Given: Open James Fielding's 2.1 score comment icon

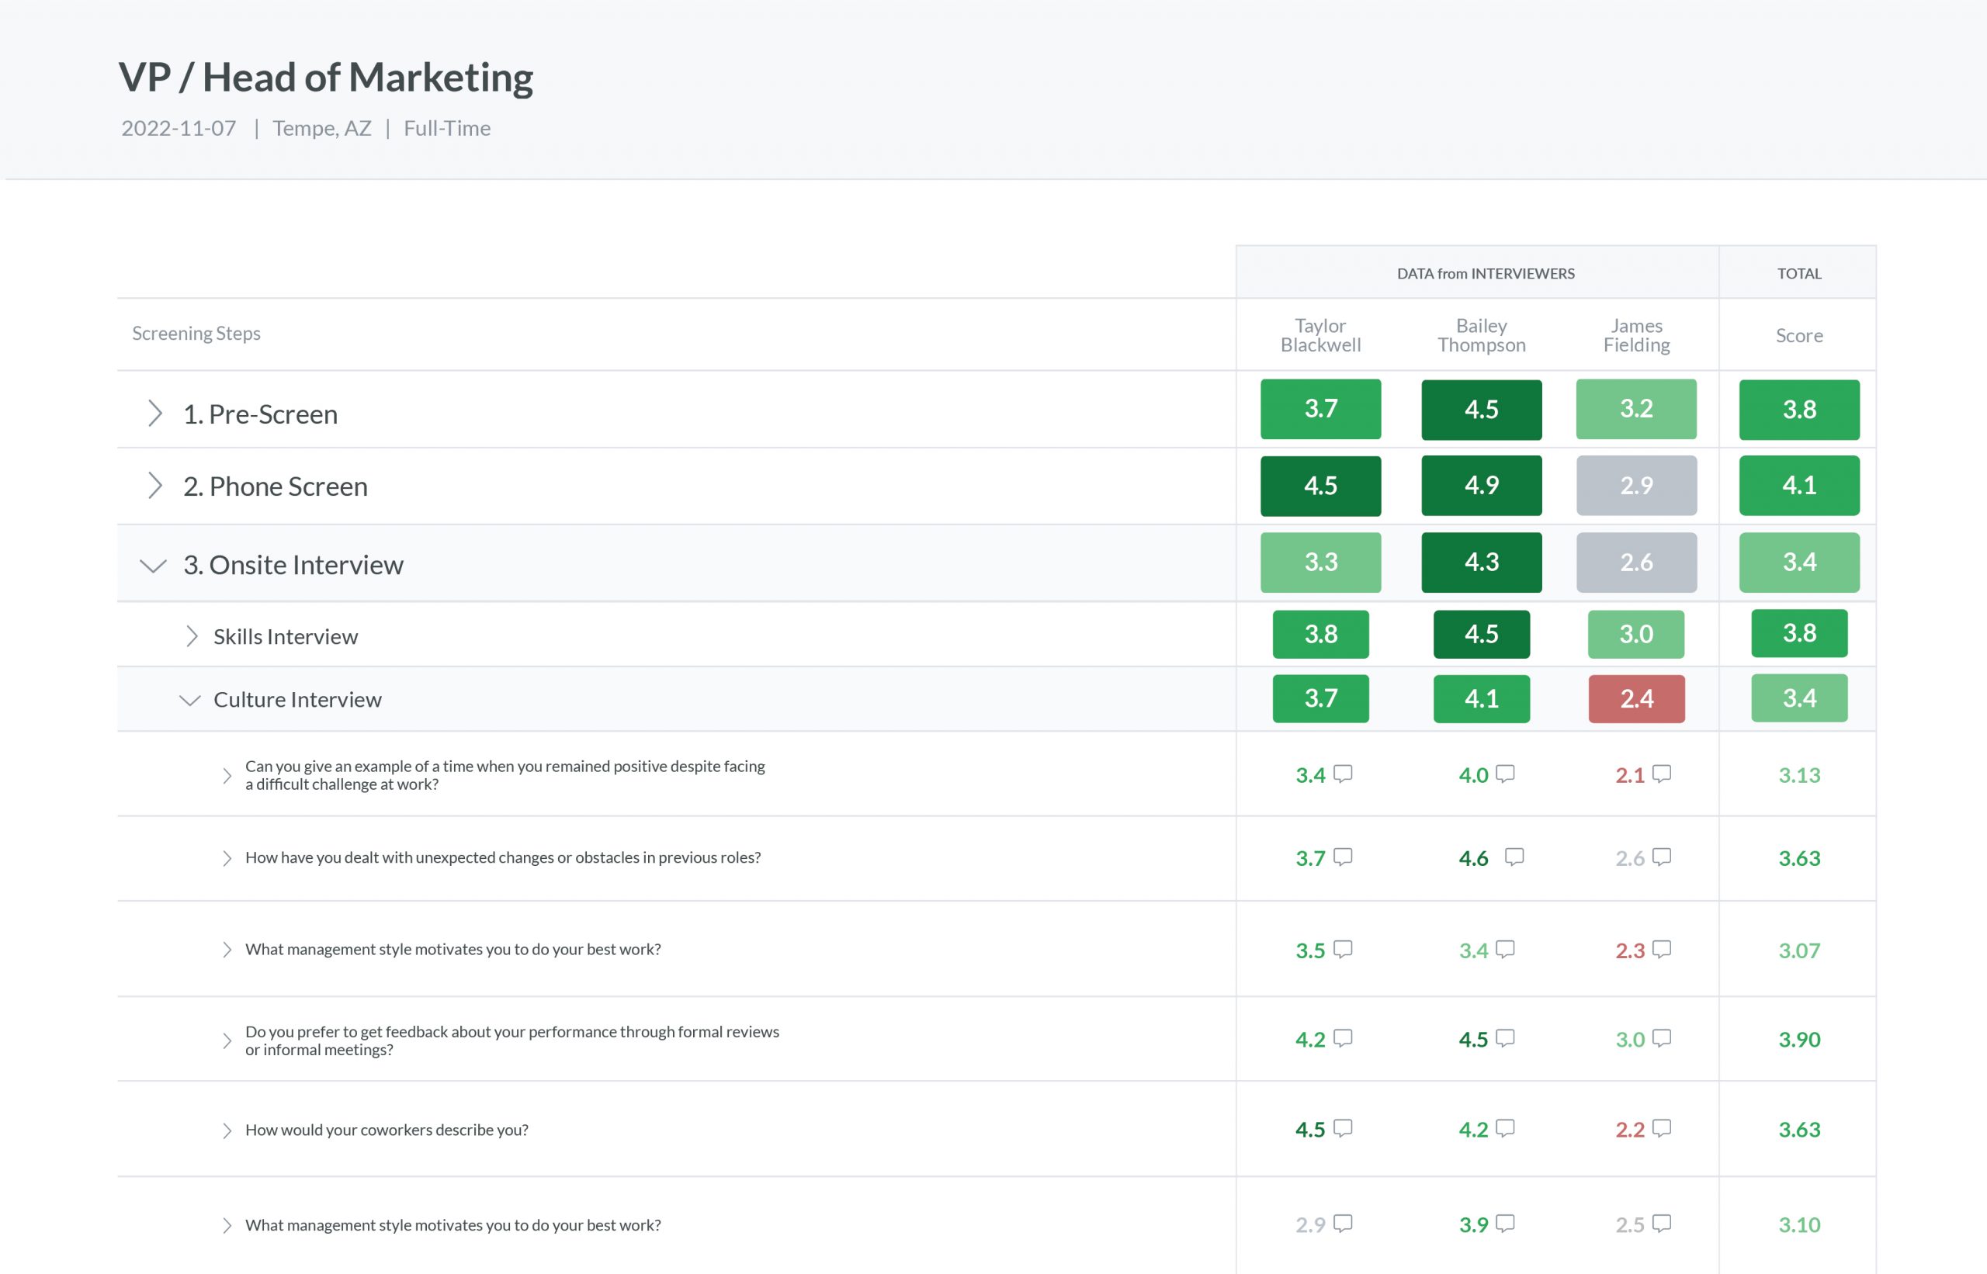Looking at the screenshot, I should (x=1661, y=774).
